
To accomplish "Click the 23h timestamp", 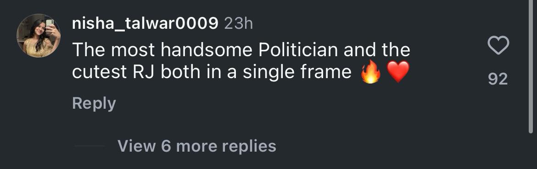I will 238,24.
